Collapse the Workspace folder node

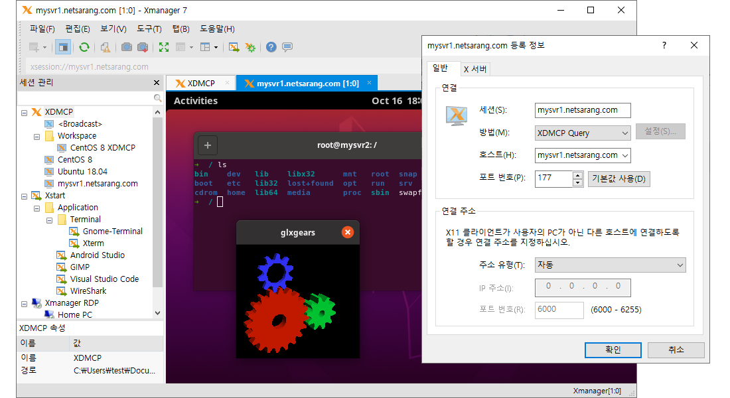[36, 137]
